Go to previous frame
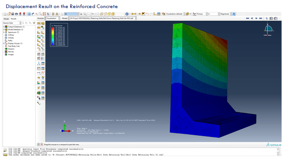 [252, 18]
